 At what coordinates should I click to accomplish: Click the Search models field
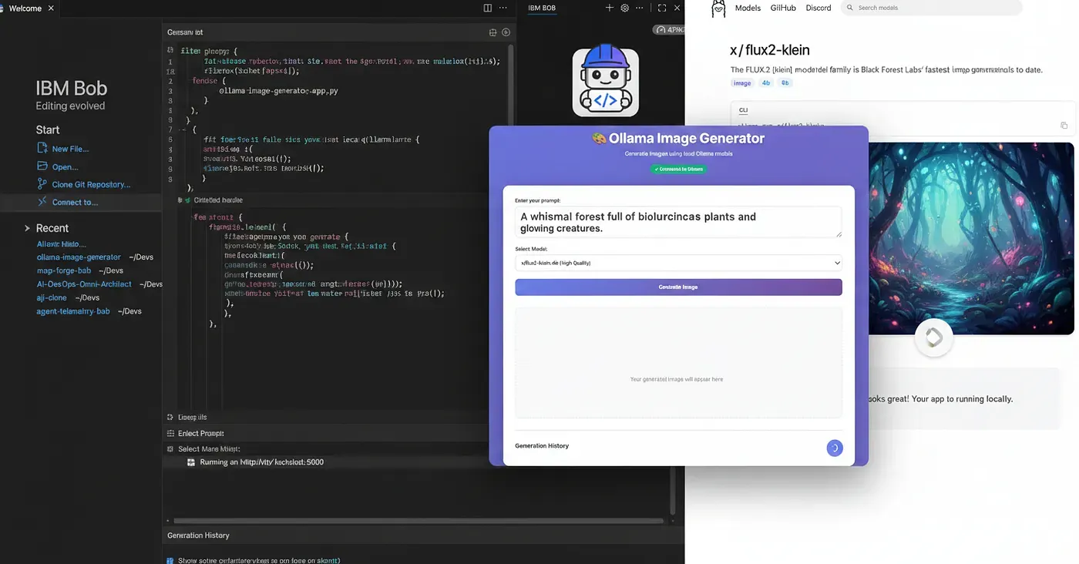[x=931, y=8]
